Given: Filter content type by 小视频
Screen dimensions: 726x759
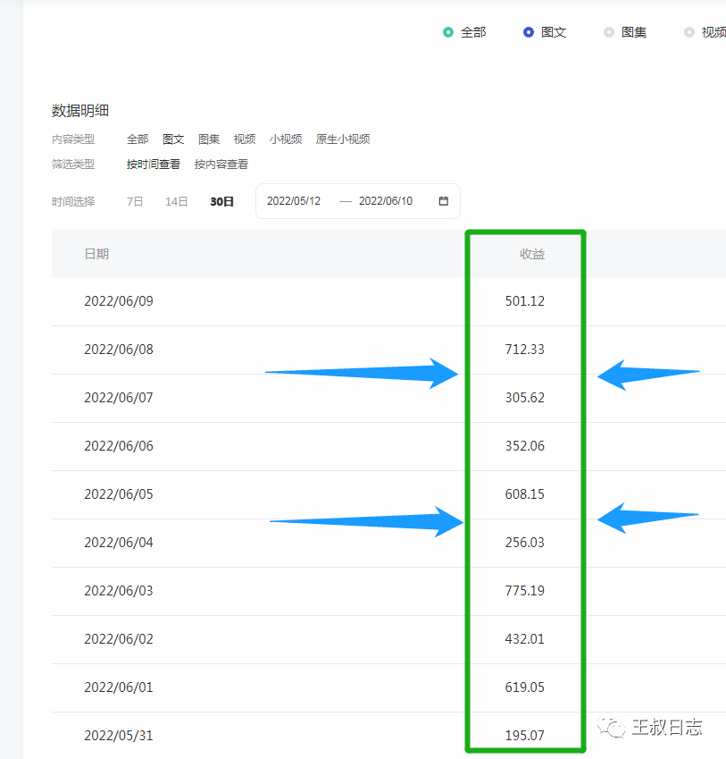Looking at the screenshot, I should tap(286, 139).
